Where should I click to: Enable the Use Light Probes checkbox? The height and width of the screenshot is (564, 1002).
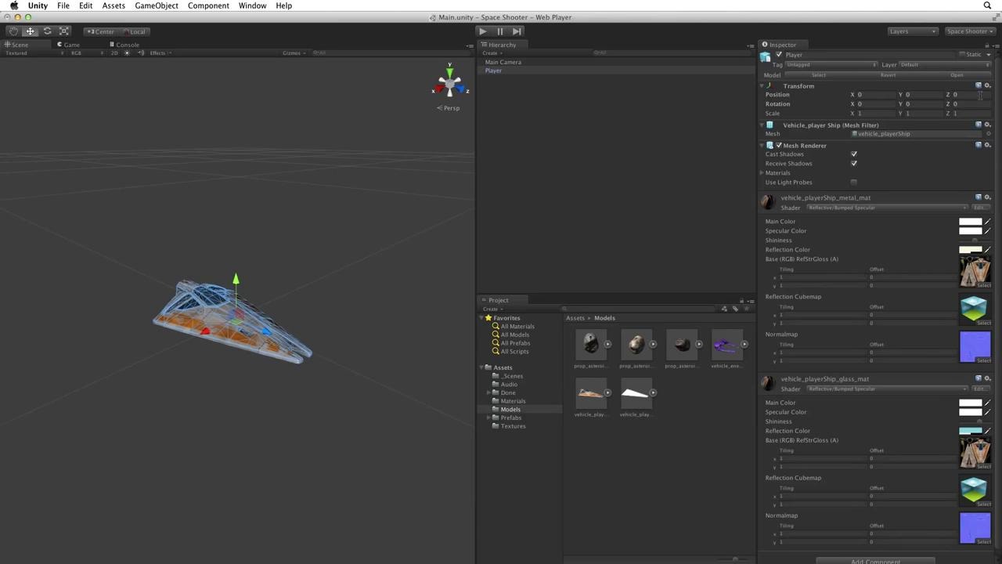pyautogui.click(x=854, y=183)
